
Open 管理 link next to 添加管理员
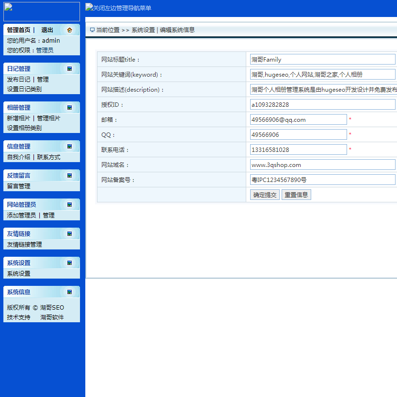click(x=48, y=215)
